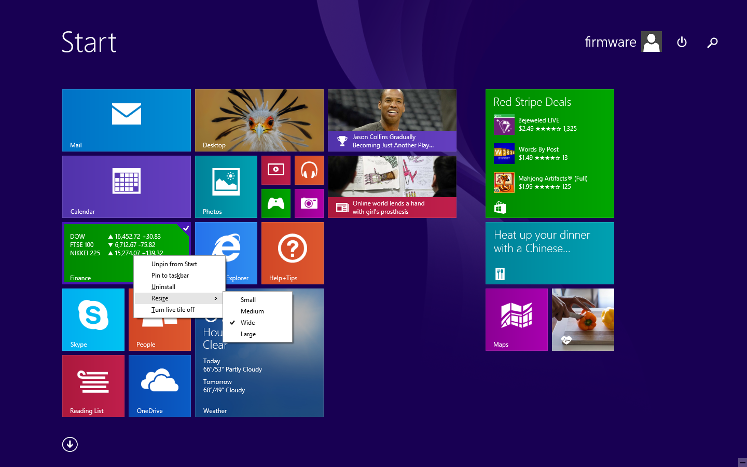Click the power options button
This screenshot has height=467, width=747.
pyautogui.click(x=682, y=42)
